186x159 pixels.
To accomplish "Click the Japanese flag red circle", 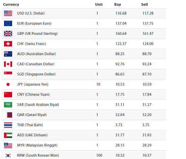I will tap(8, 85).
